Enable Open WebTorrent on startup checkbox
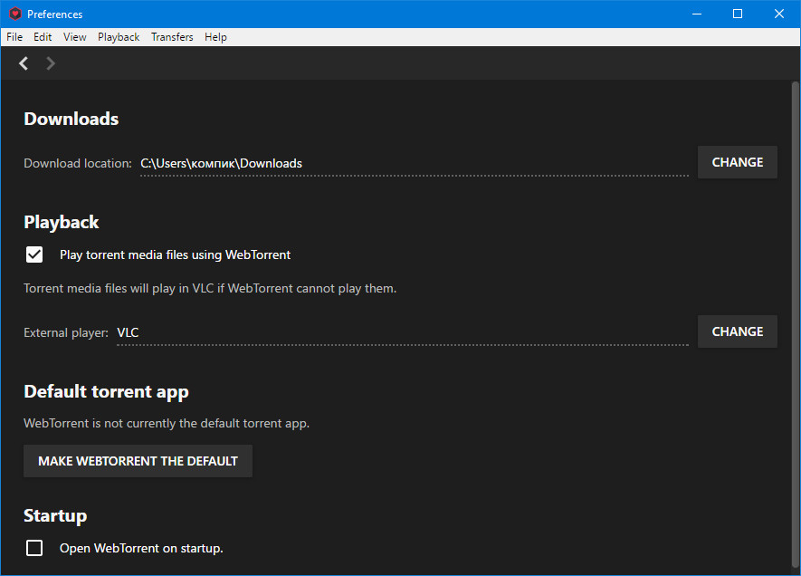801x576 pixels. pyautogui.click(x=34, y=548)
